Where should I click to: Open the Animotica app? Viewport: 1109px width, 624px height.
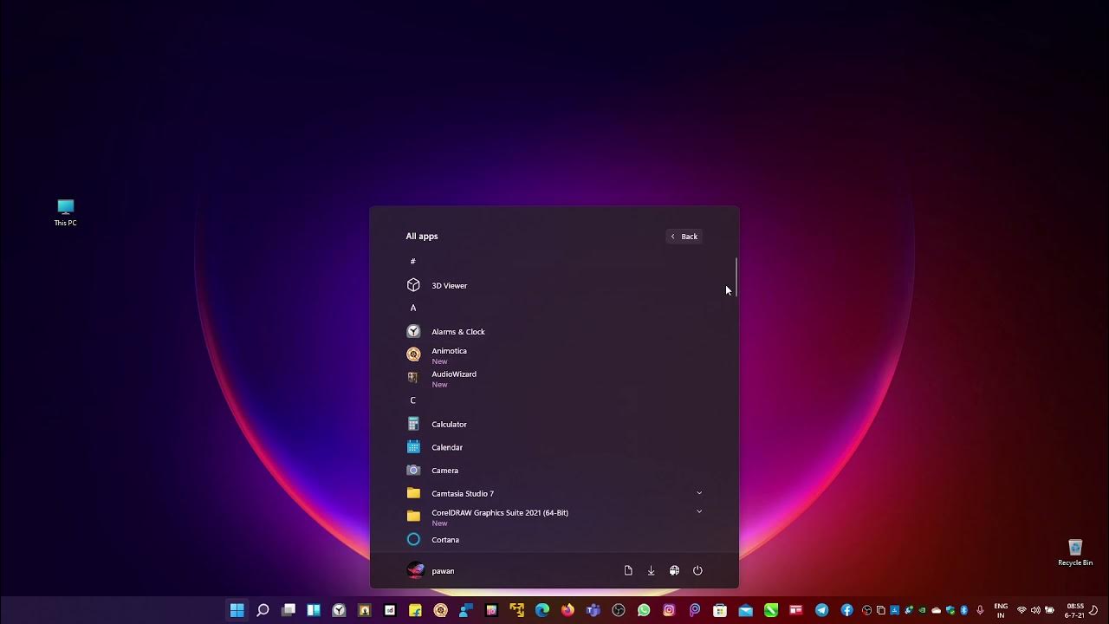tap(554, 354)
